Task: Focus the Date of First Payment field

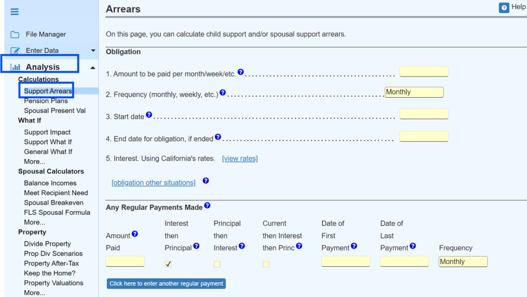Action: (345, 262)
